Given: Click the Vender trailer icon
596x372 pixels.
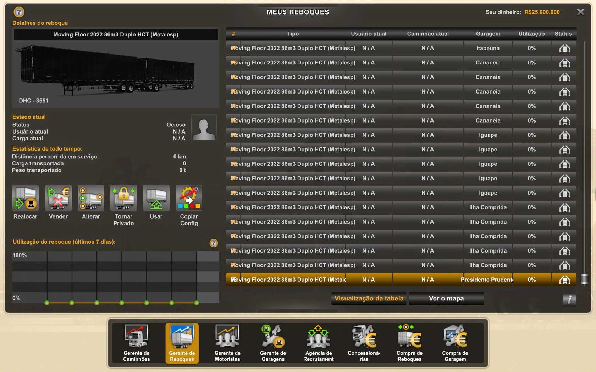Looking at the screenshot, I should 58,198.
